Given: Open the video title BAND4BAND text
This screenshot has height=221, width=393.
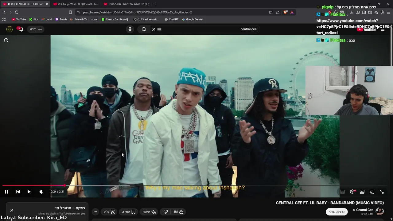Looking at the screenshot, I should [330, 203].
